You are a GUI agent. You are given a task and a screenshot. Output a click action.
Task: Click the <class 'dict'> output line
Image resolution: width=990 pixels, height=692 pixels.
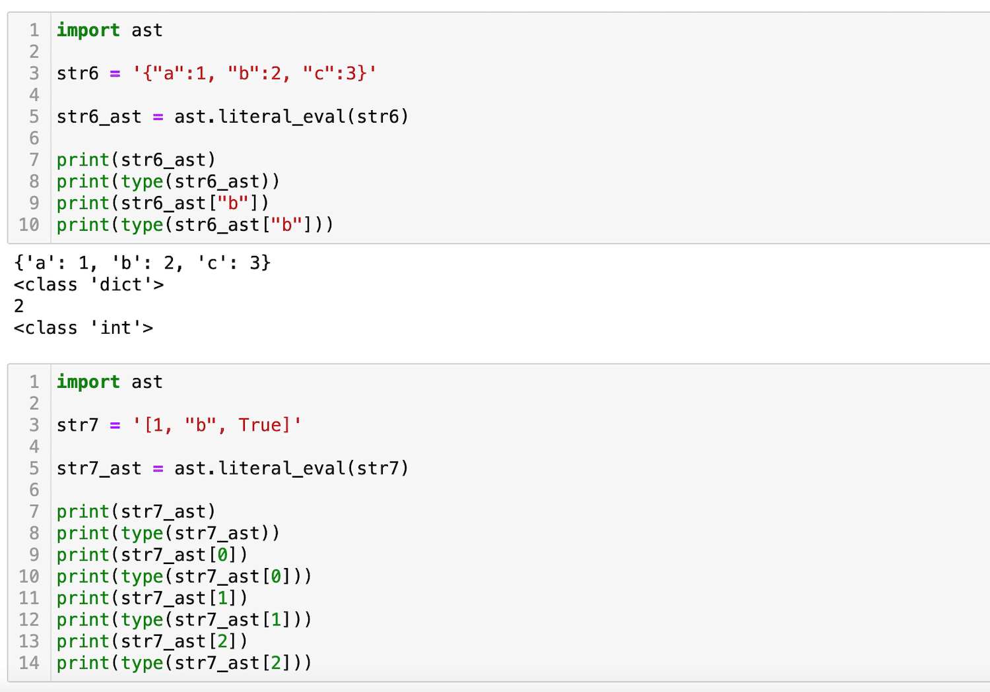pyautogui.click(x=88, y=285)
